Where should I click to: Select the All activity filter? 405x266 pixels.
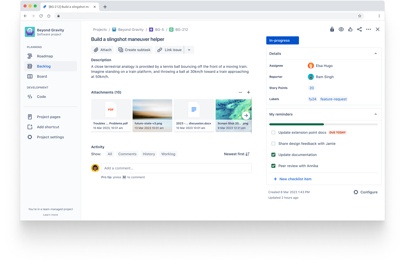(x=110, y=154)
